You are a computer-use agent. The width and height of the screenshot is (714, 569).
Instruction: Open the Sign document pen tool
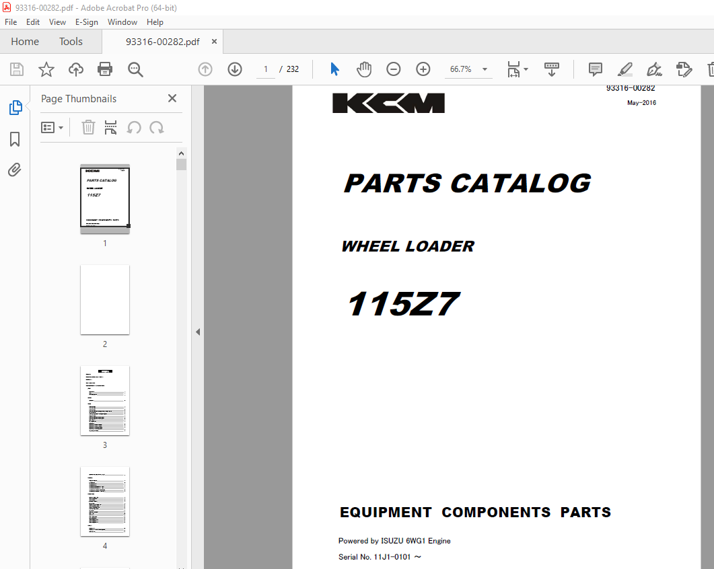(x=654, y=69)
